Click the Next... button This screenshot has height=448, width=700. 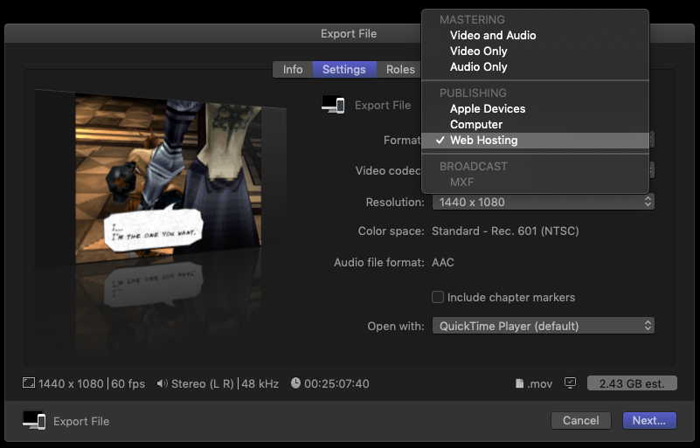tap(649, 420)
